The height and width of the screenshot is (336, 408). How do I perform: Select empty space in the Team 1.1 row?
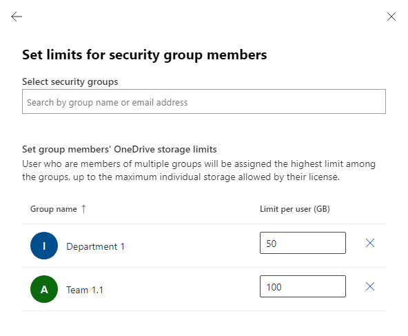[182, 289]
